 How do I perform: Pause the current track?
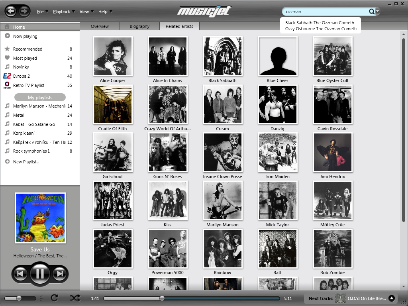[40, 274]
